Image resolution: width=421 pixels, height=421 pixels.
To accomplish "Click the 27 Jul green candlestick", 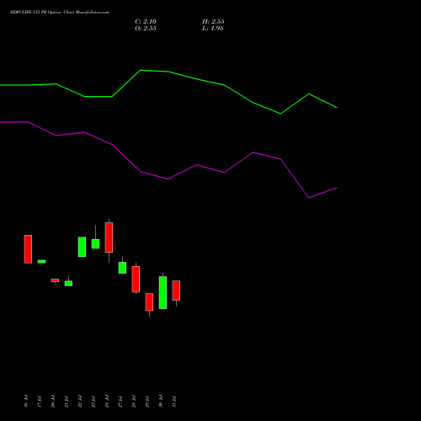I will pyautogui.click(x=122, y=268).
